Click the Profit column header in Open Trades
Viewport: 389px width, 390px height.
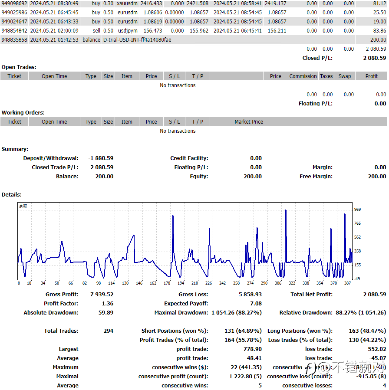(x=371, y=76)
